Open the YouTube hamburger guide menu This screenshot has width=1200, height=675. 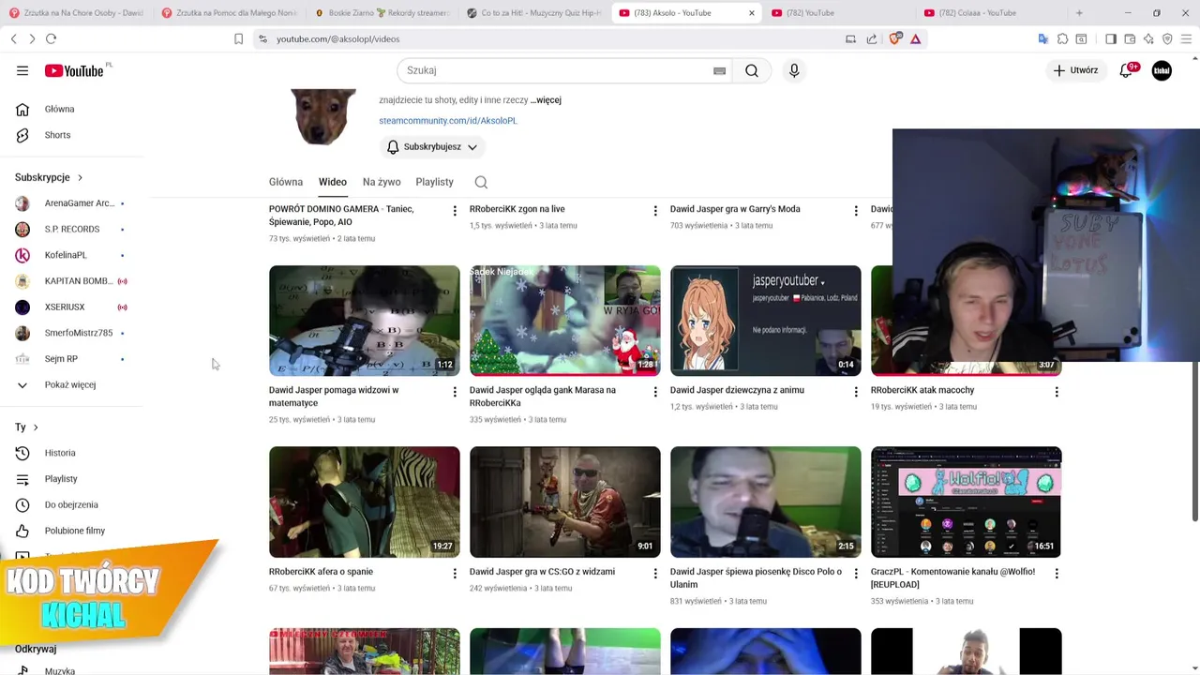tap(22, 70)
